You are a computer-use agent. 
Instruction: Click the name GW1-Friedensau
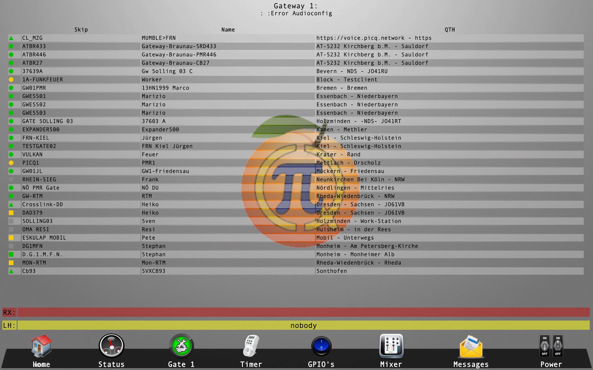pyautogui.click(x=165, y=171)
